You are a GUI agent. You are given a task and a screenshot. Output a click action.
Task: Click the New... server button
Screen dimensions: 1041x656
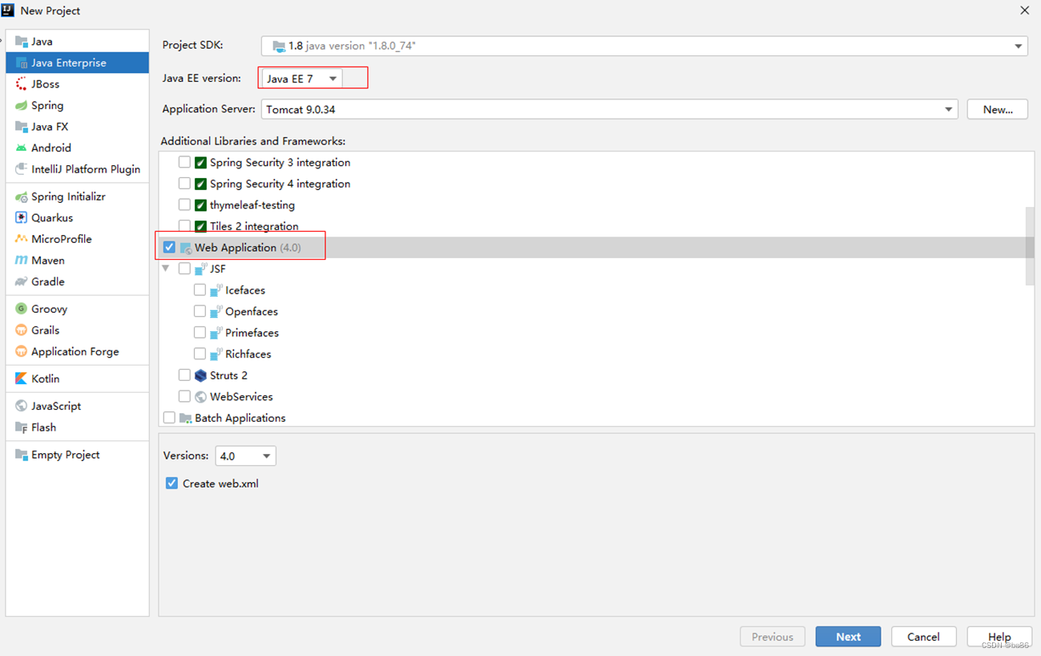pos(998,109)
